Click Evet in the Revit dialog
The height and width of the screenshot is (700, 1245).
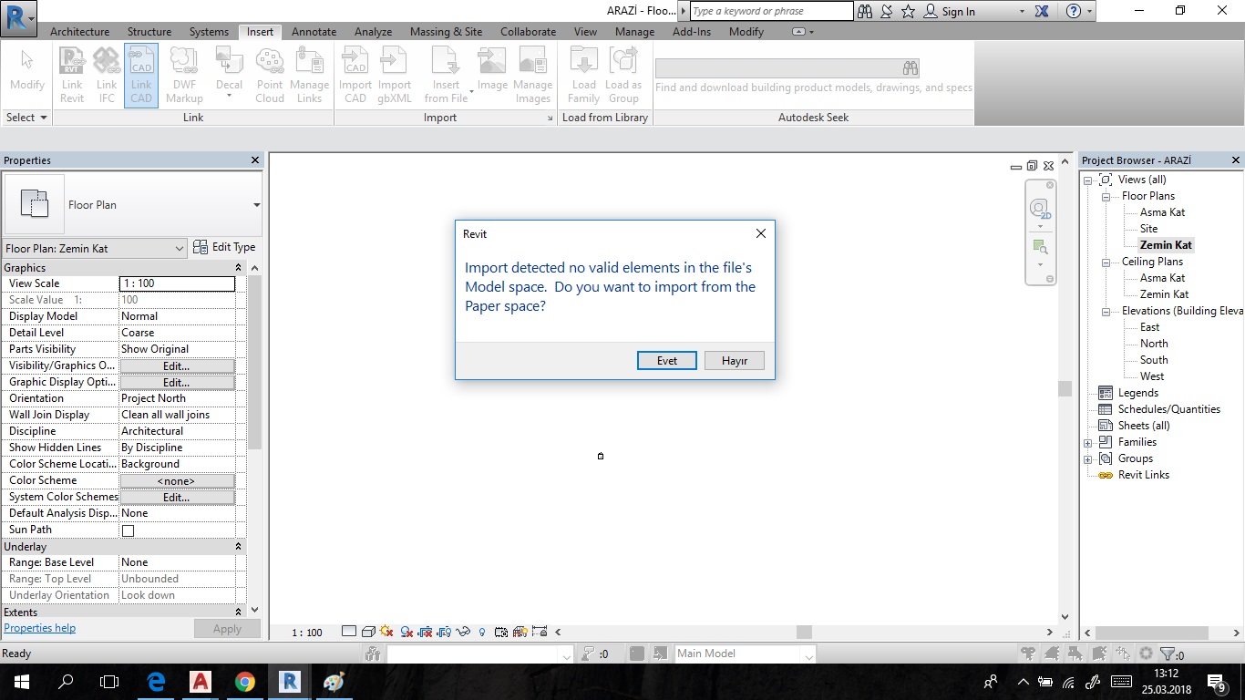coord(667,361)
